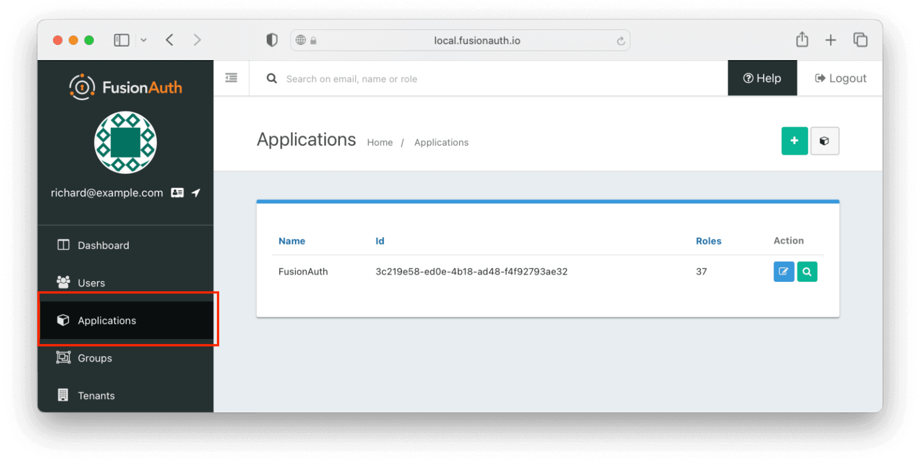Click richard@example.com email text

click(x=107, y=192)
